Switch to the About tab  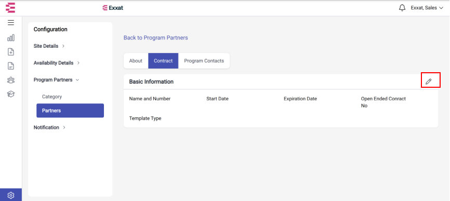click(x=136, y=61)
